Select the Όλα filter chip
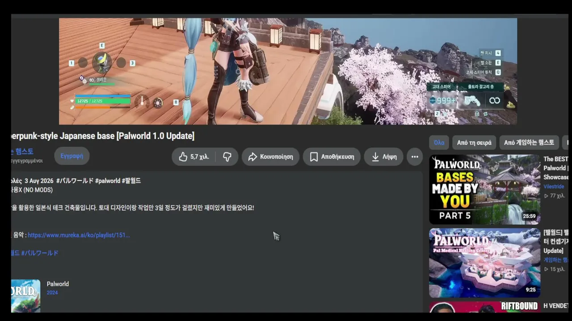 [x=439, y=143]
